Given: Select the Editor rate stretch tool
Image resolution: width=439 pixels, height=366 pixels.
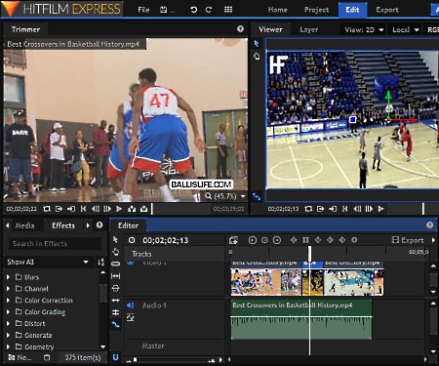Looking at the screenshot, I should (x=115, y=301).
